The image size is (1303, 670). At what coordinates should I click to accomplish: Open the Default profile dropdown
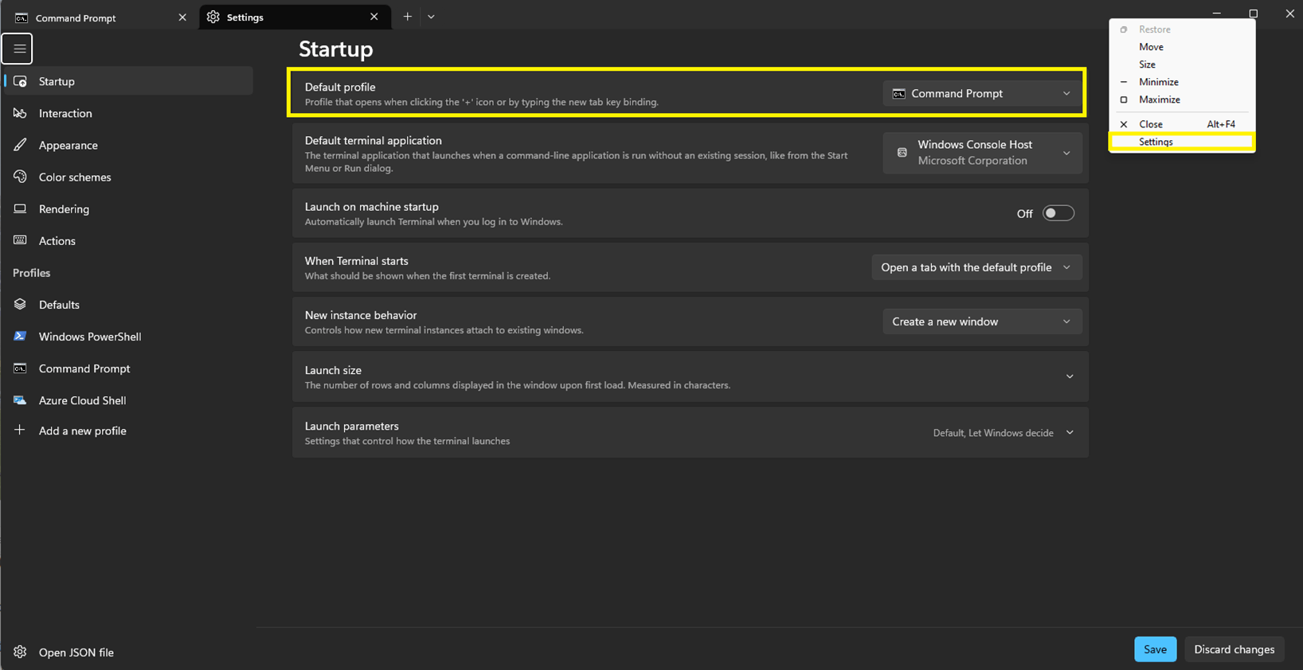[x=981, y=94]
